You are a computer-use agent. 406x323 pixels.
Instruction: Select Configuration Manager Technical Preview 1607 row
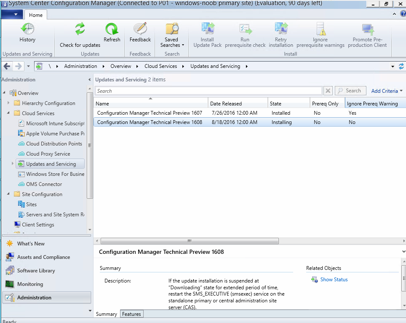(x=250, y=113)
